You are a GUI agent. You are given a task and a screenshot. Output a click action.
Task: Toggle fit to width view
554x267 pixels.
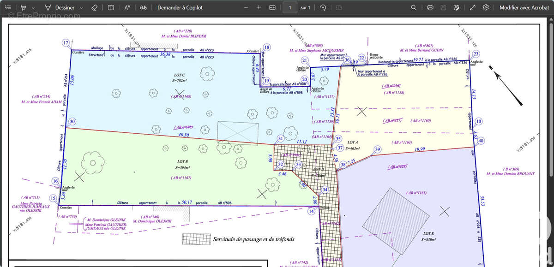point(272,8)
